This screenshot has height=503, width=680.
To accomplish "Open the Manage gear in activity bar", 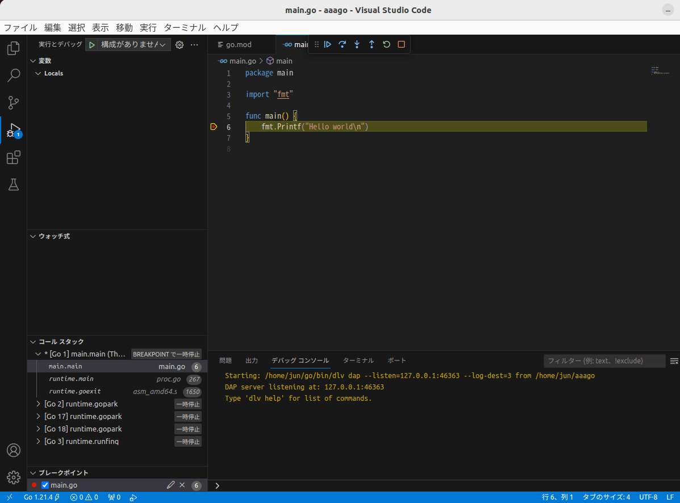I will tap(14, 477).
